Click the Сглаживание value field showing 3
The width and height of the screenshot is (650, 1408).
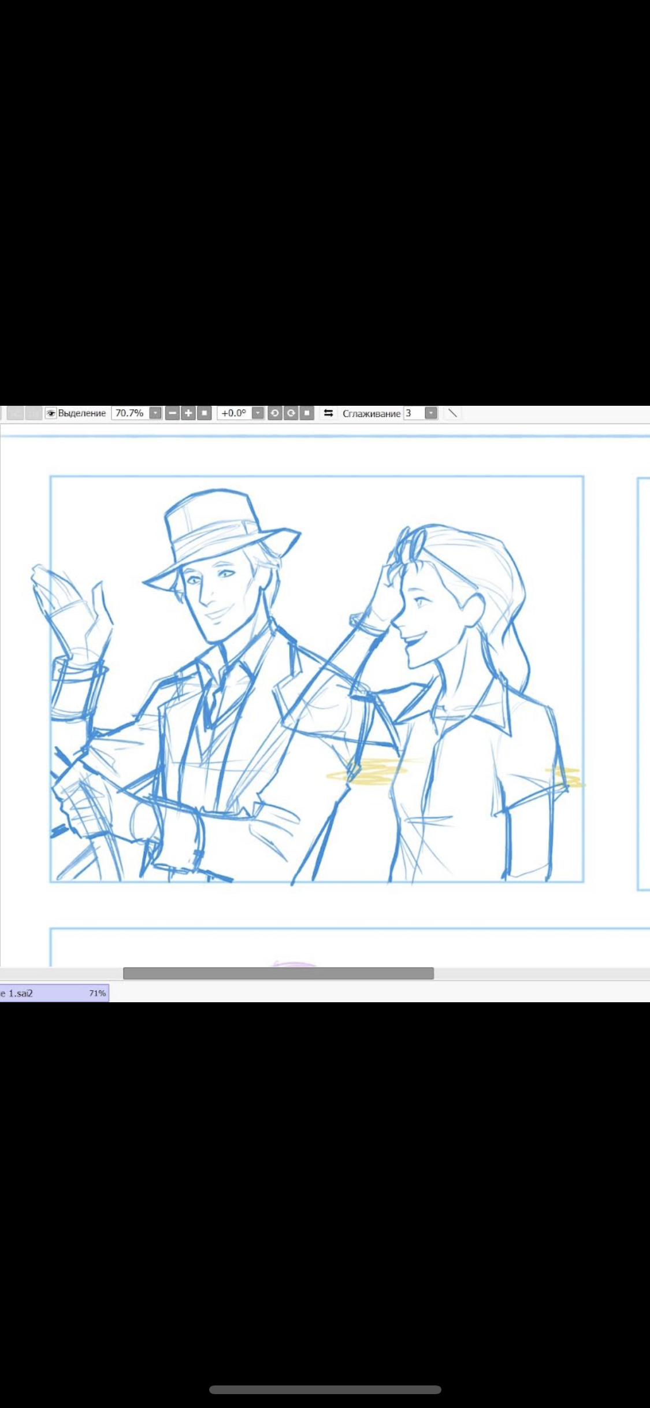coord(414,413)
